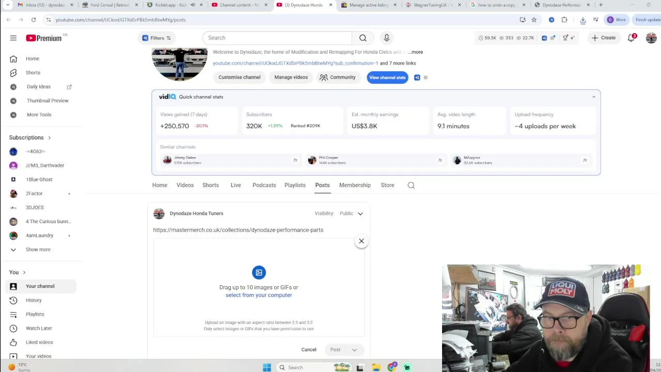Viewport: 661px width, 372px height.
Task: Open the vidIQ Filters button
Action: [156, 38]
